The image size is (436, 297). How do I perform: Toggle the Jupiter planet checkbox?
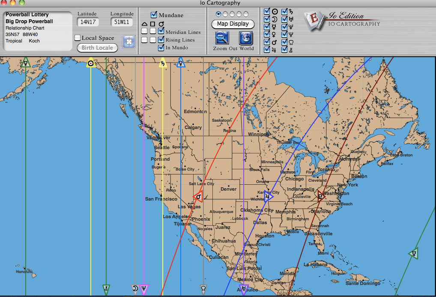(267, 50)
